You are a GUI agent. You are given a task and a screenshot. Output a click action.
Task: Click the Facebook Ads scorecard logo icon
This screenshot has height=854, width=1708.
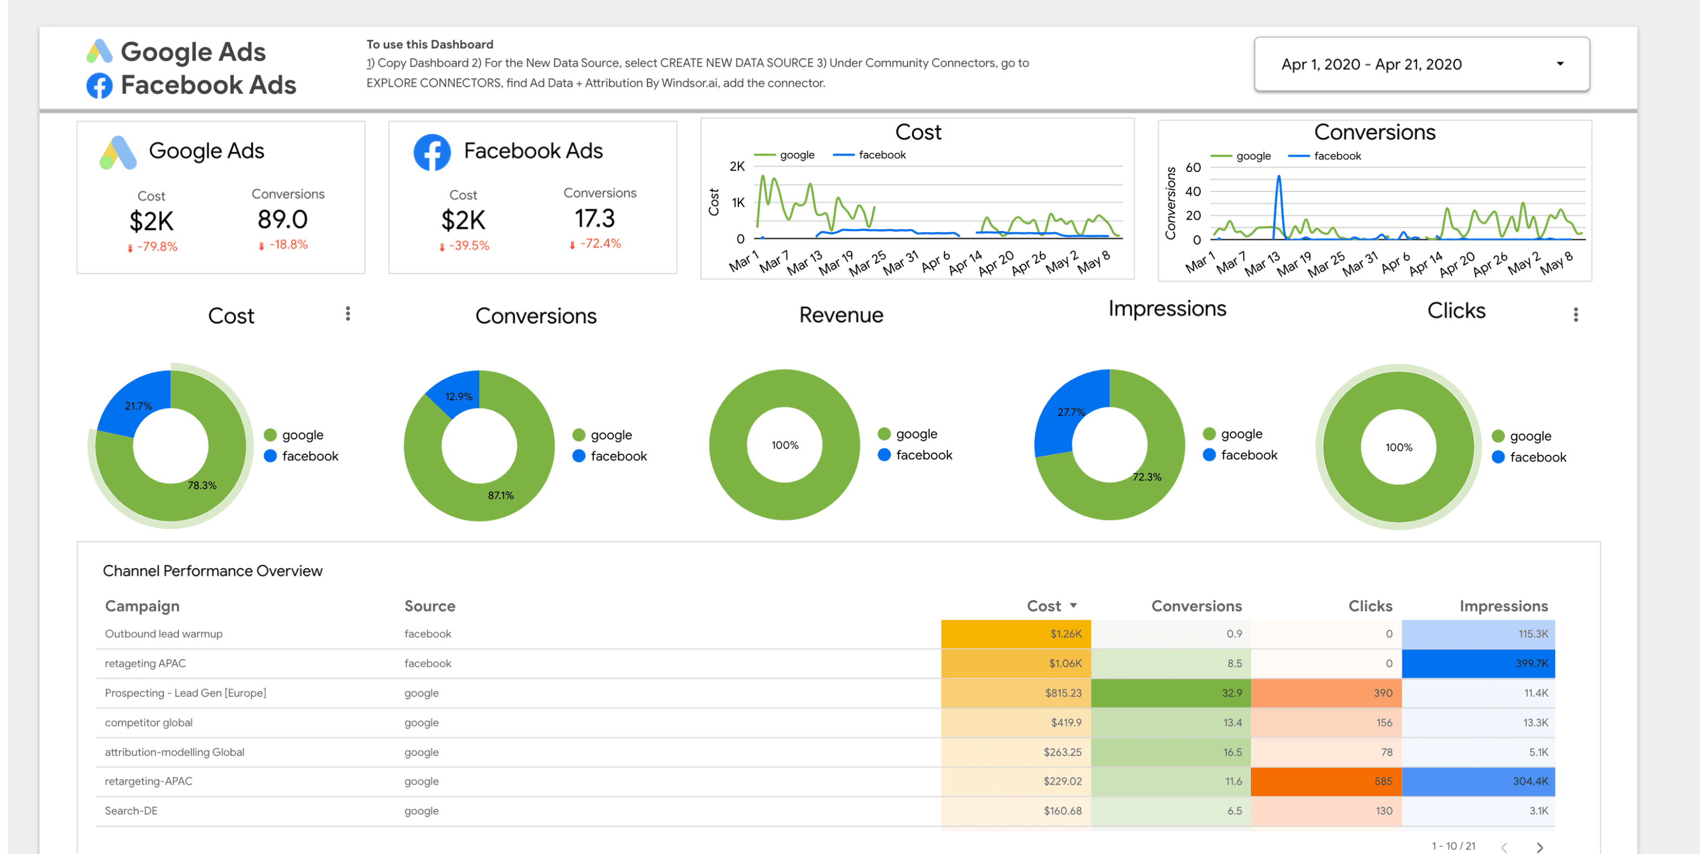pyautogui.click(x=432, y=152)
